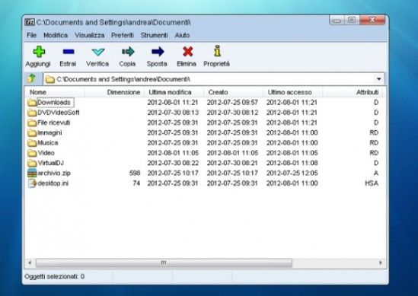Click the address path text field

pos(214,79)
